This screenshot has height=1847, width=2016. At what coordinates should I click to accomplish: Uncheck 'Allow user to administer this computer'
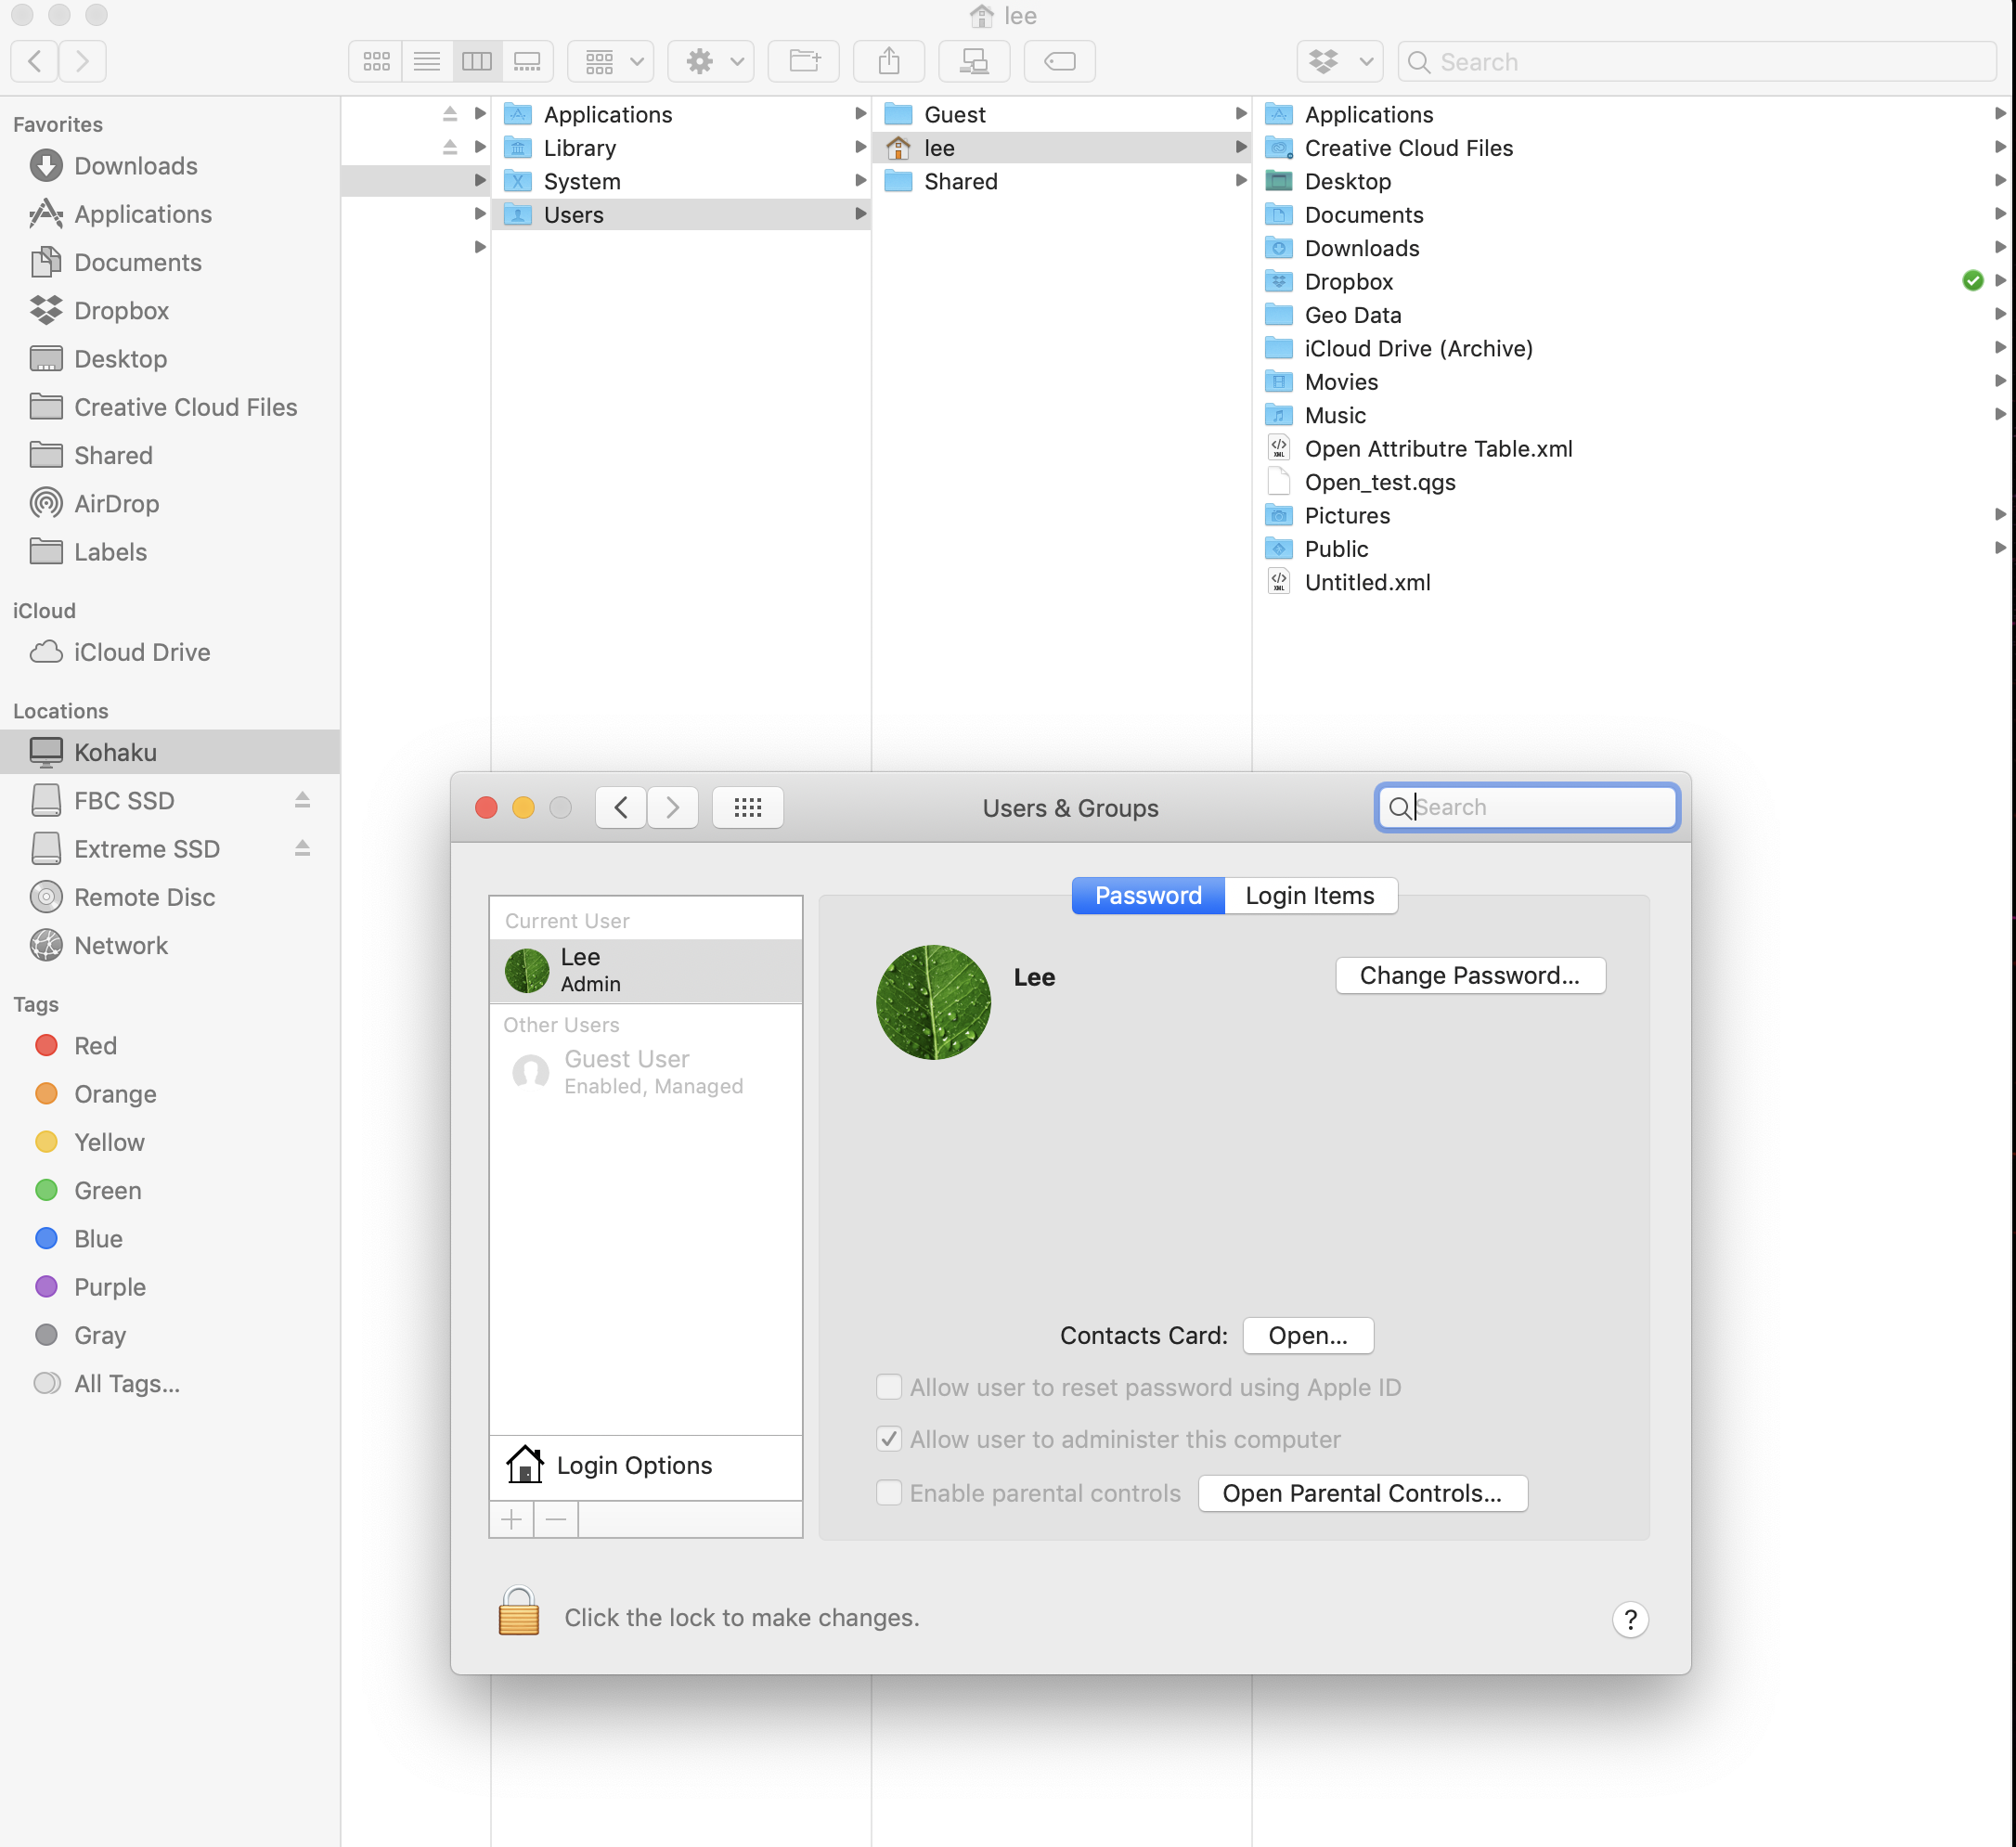889,1439
